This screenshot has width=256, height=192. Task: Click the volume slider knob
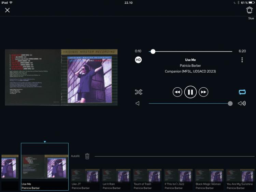click(x=230, y=103)
